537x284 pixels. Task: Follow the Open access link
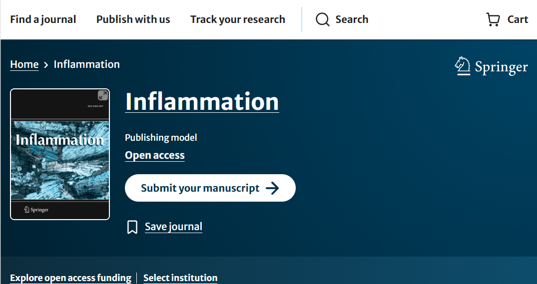point(154,155)
